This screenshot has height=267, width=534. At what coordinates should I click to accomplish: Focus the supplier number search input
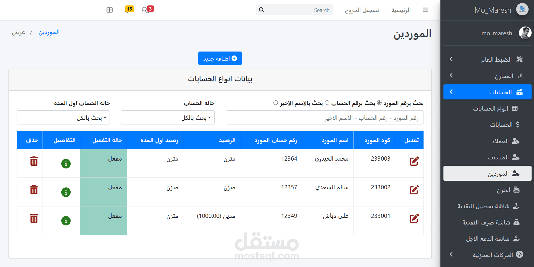[325, 118]
